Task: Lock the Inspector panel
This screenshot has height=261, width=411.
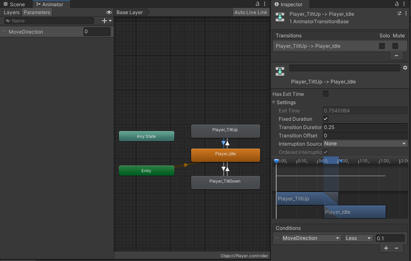Action: 397,4
